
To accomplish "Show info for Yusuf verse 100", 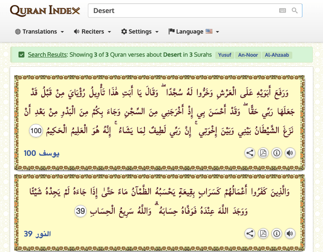I will point(276,153).
